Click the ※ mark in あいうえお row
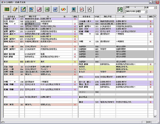The image size is (160, 124). coord(151,97)
